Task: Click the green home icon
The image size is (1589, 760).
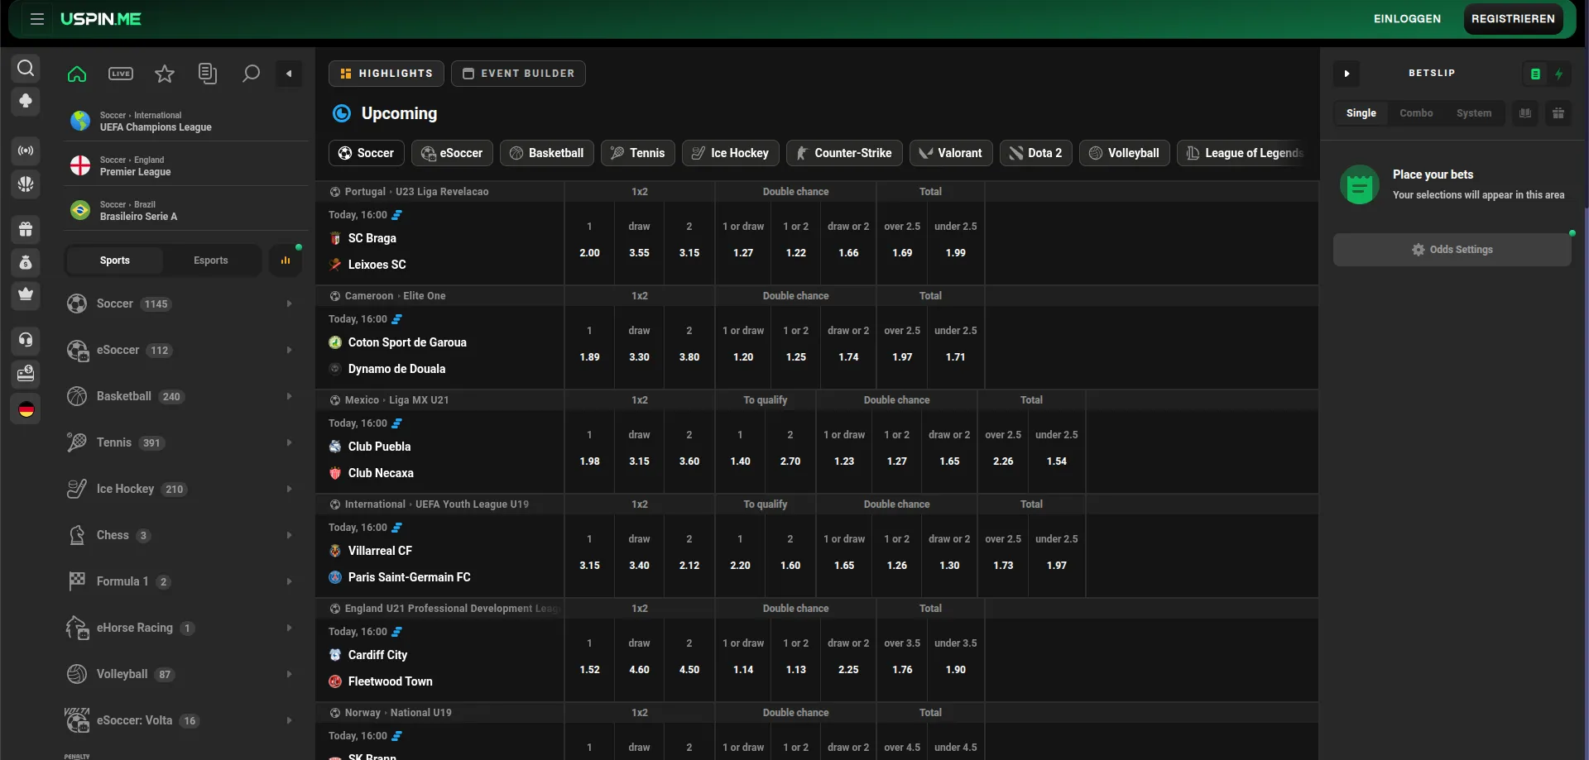Action: 77,74
